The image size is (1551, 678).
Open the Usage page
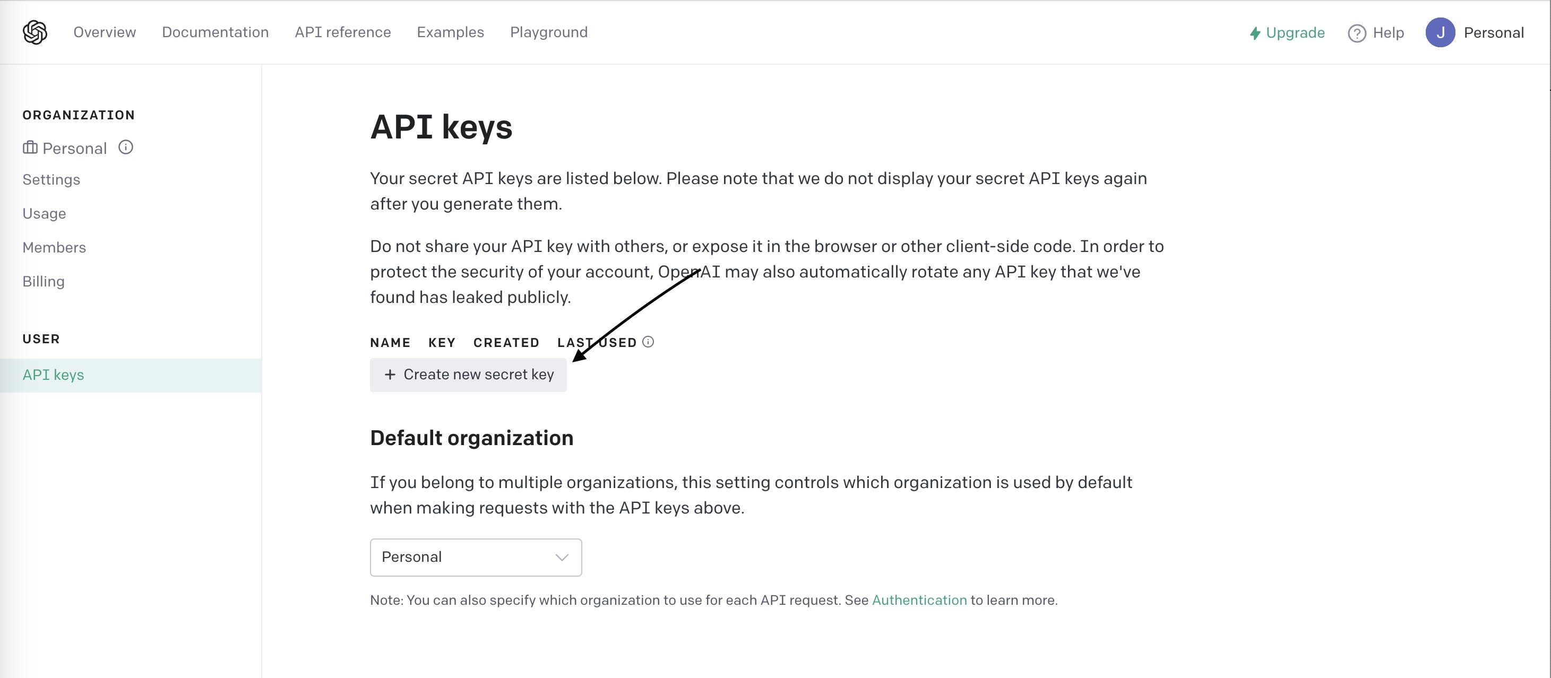point(44,213)
